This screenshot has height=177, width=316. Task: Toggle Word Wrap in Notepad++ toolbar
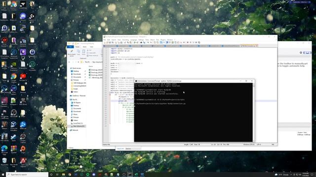tap(161, 43)
